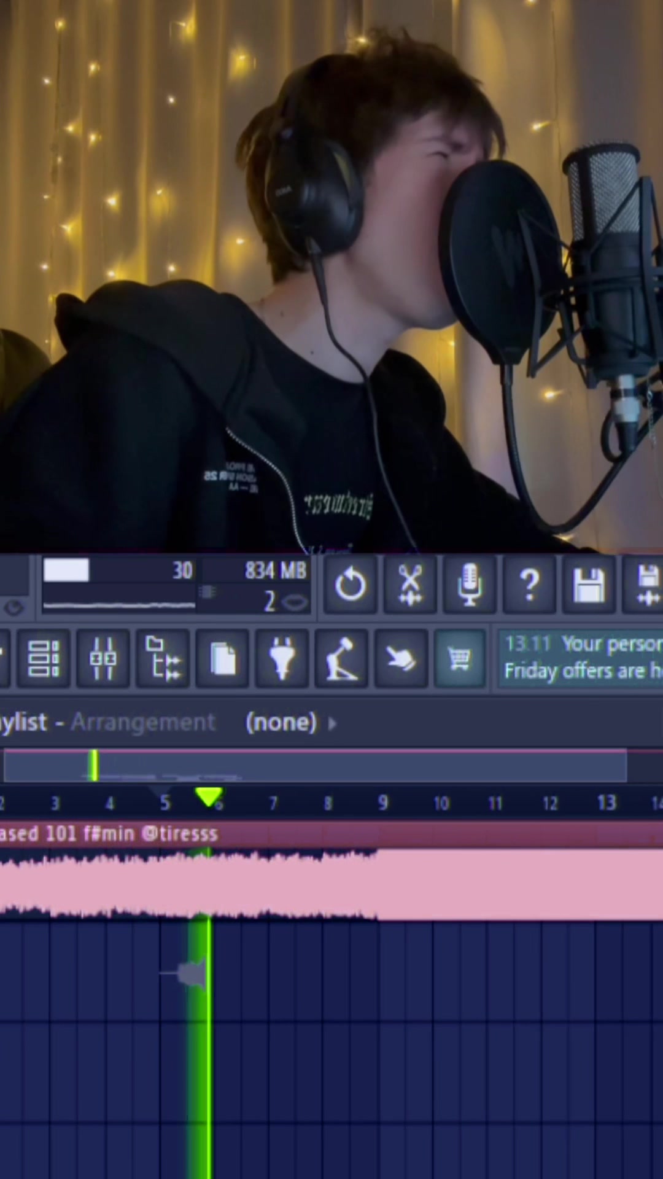Click bar 3 on the timeline ruler

tap(55, 803)
